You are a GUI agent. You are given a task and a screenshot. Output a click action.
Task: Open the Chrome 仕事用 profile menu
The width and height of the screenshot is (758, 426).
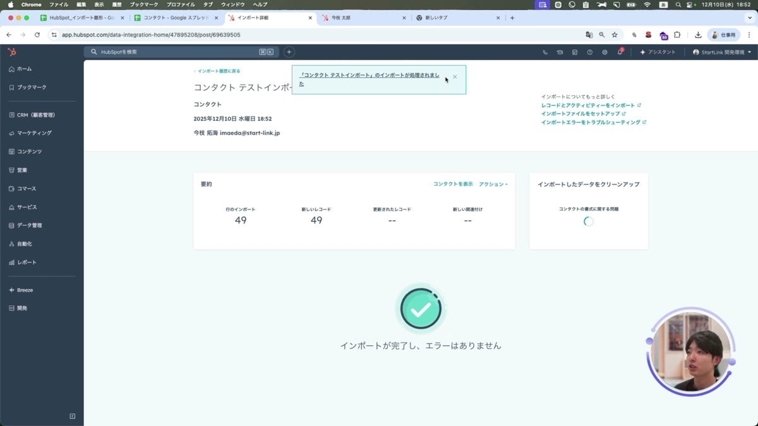(x=724, y=35)
